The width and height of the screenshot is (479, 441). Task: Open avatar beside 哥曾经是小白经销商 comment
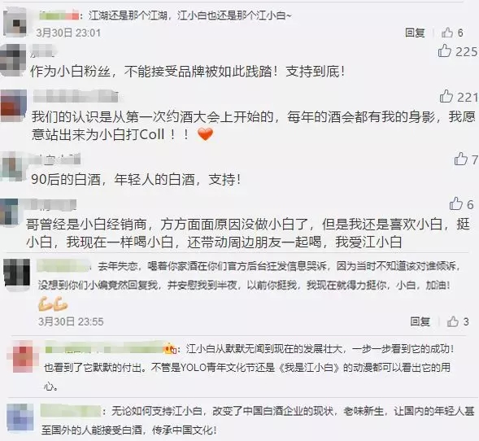pos(10,212)
